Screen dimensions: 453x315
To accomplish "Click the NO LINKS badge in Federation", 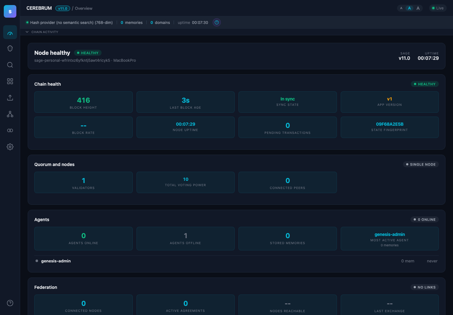I will click(x=425, y=287).
